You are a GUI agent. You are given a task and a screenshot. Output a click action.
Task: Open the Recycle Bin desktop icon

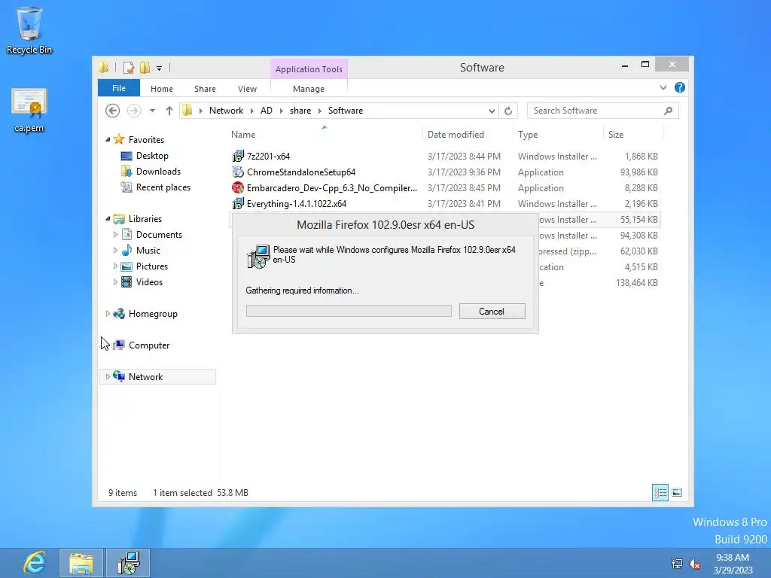point(29,30)
